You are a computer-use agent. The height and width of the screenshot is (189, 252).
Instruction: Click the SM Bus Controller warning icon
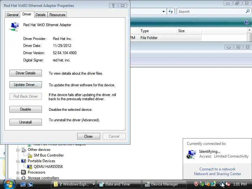point(30,155)
